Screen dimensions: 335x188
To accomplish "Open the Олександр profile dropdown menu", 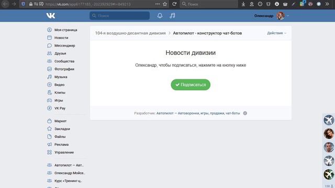I will [x=272, y=16].
